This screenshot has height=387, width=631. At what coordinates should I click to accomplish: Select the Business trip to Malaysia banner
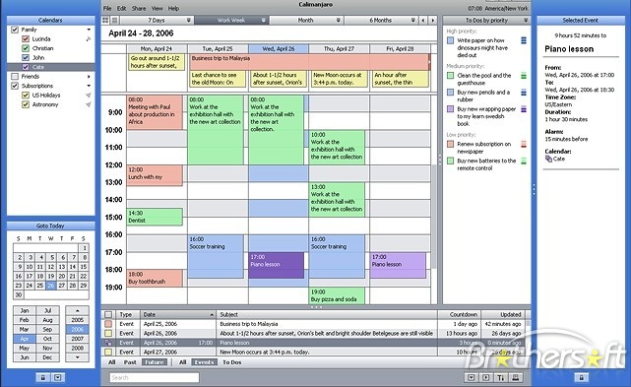(309, 62)
